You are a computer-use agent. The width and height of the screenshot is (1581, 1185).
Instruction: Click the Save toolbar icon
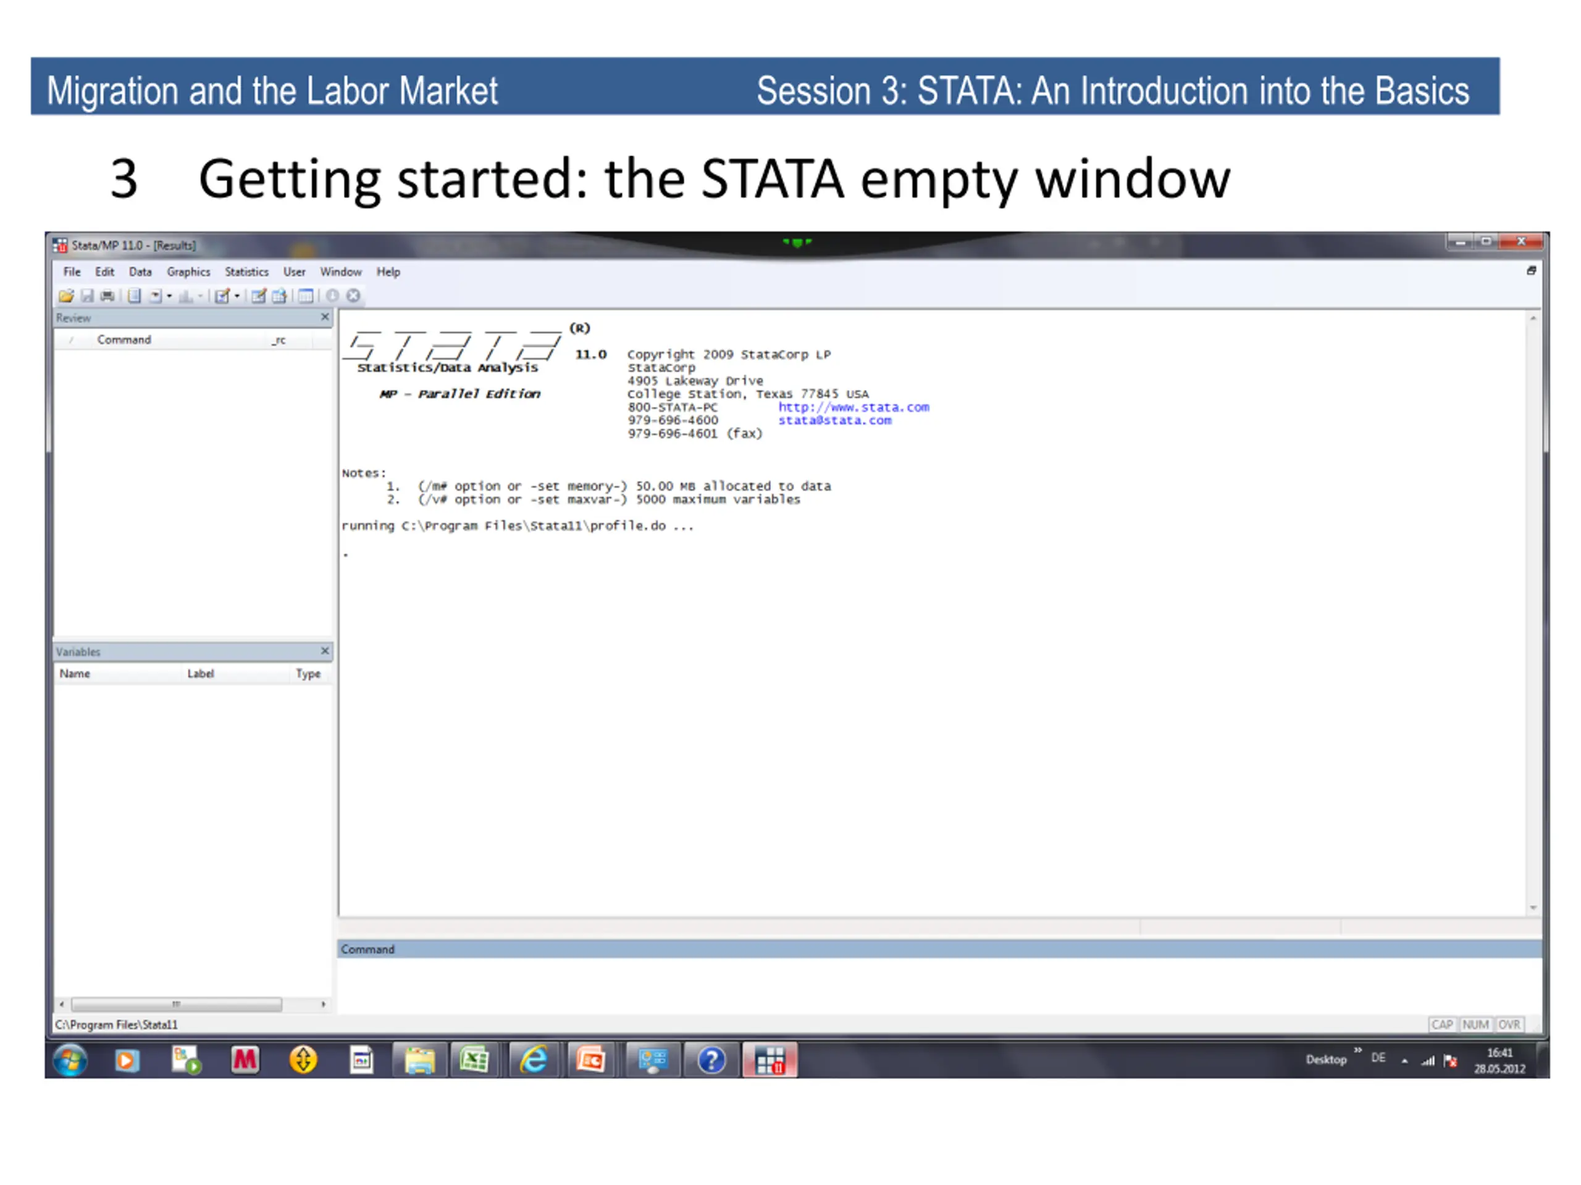(x=87, y=296)
